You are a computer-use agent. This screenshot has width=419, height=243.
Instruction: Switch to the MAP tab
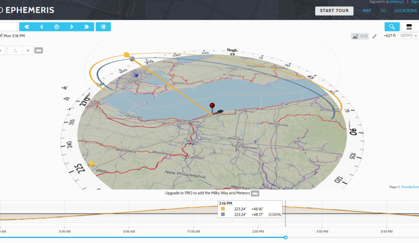coord(367,11)
